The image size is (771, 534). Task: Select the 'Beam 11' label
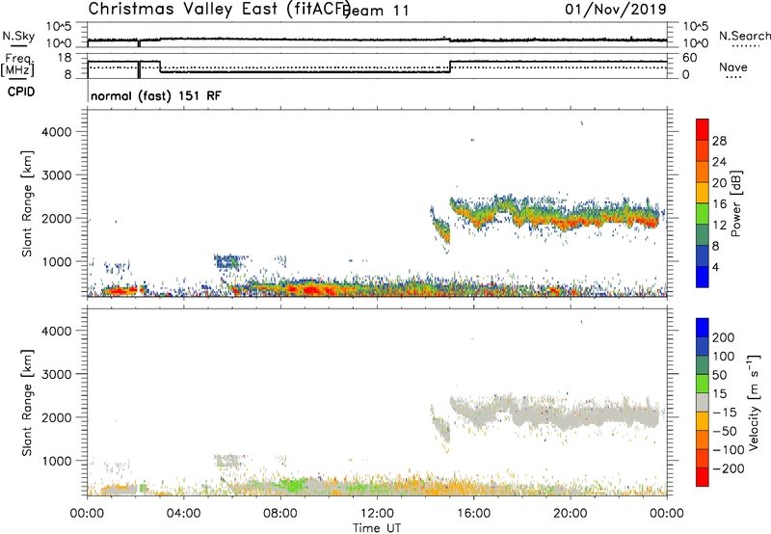(378, 11)
